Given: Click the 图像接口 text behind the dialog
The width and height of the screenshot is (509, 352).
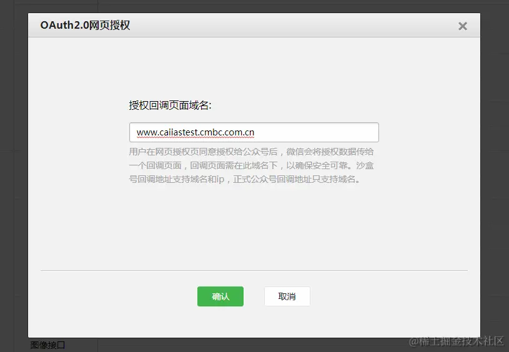Looking at the screenshot, I should click(47, 345).
